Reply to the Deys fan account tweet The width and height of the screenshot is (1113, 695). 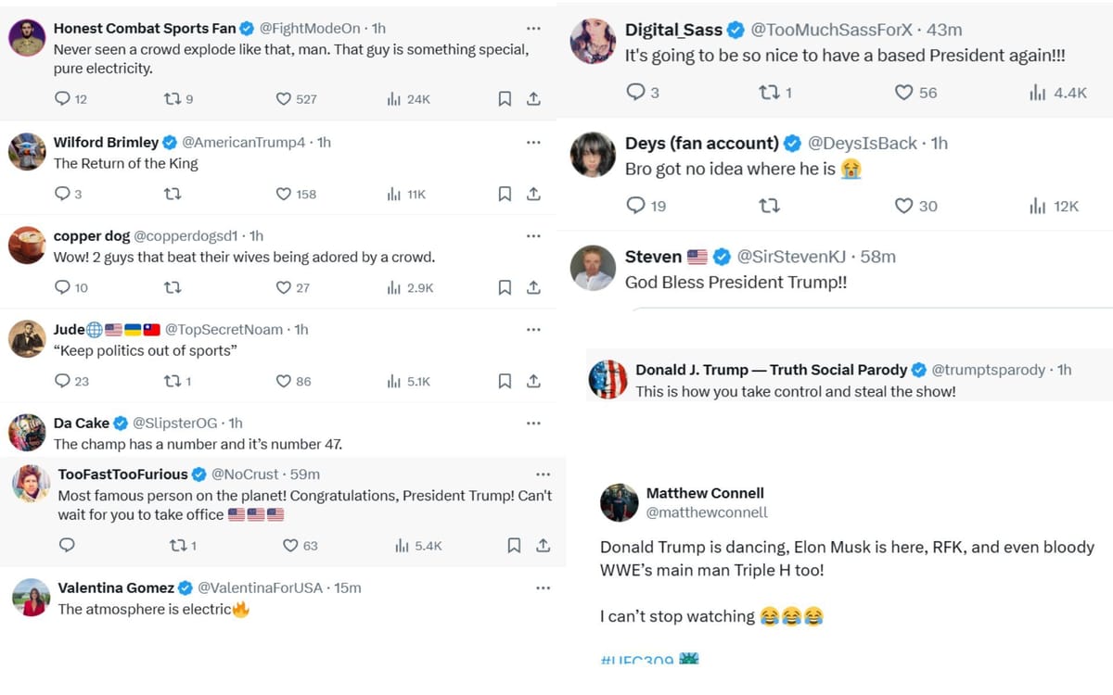pyautogui.click(x=635, y=206)
